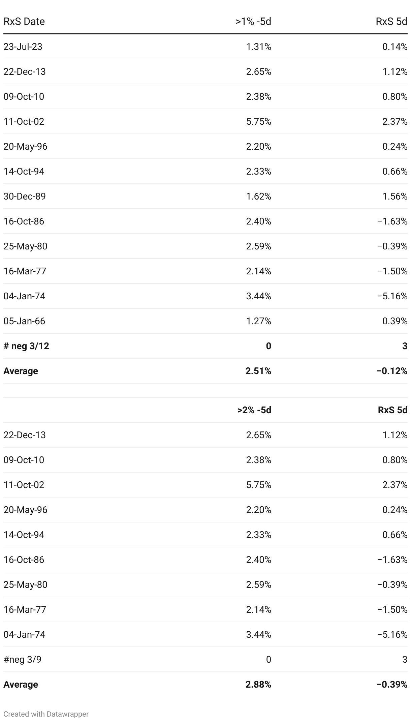Click the 1.56% RxS 5d value

pos(395,196)
